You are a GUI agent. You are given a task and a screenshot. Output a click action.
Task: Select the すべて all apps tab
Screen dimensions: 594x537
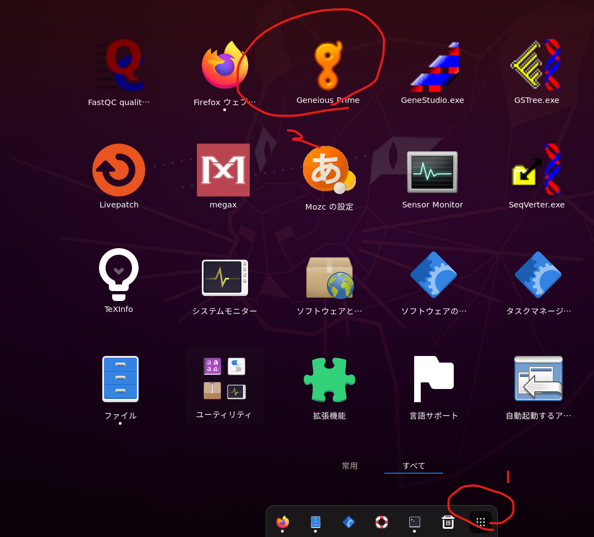[x=414, y=466]
